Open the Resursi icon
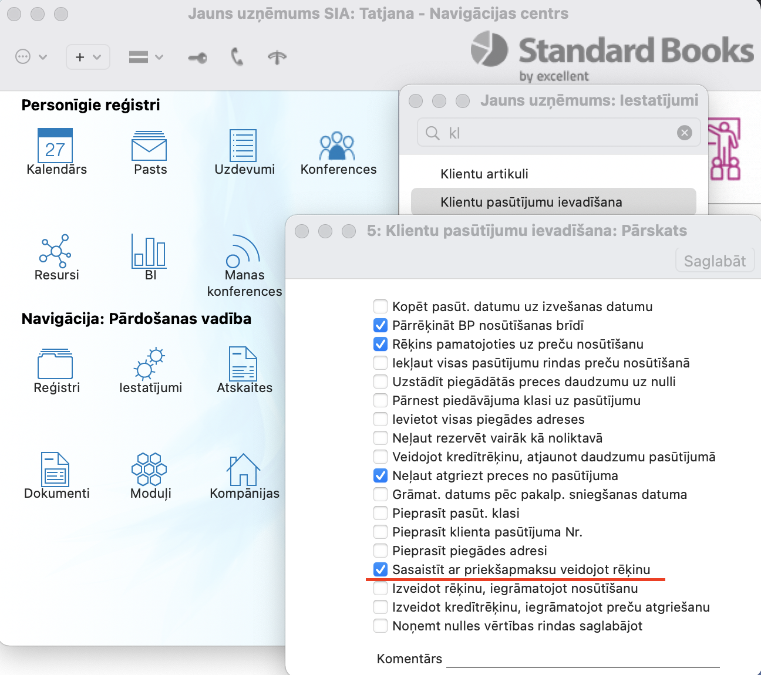The height and width of the screenshot is (675, 761). [55, 250]
